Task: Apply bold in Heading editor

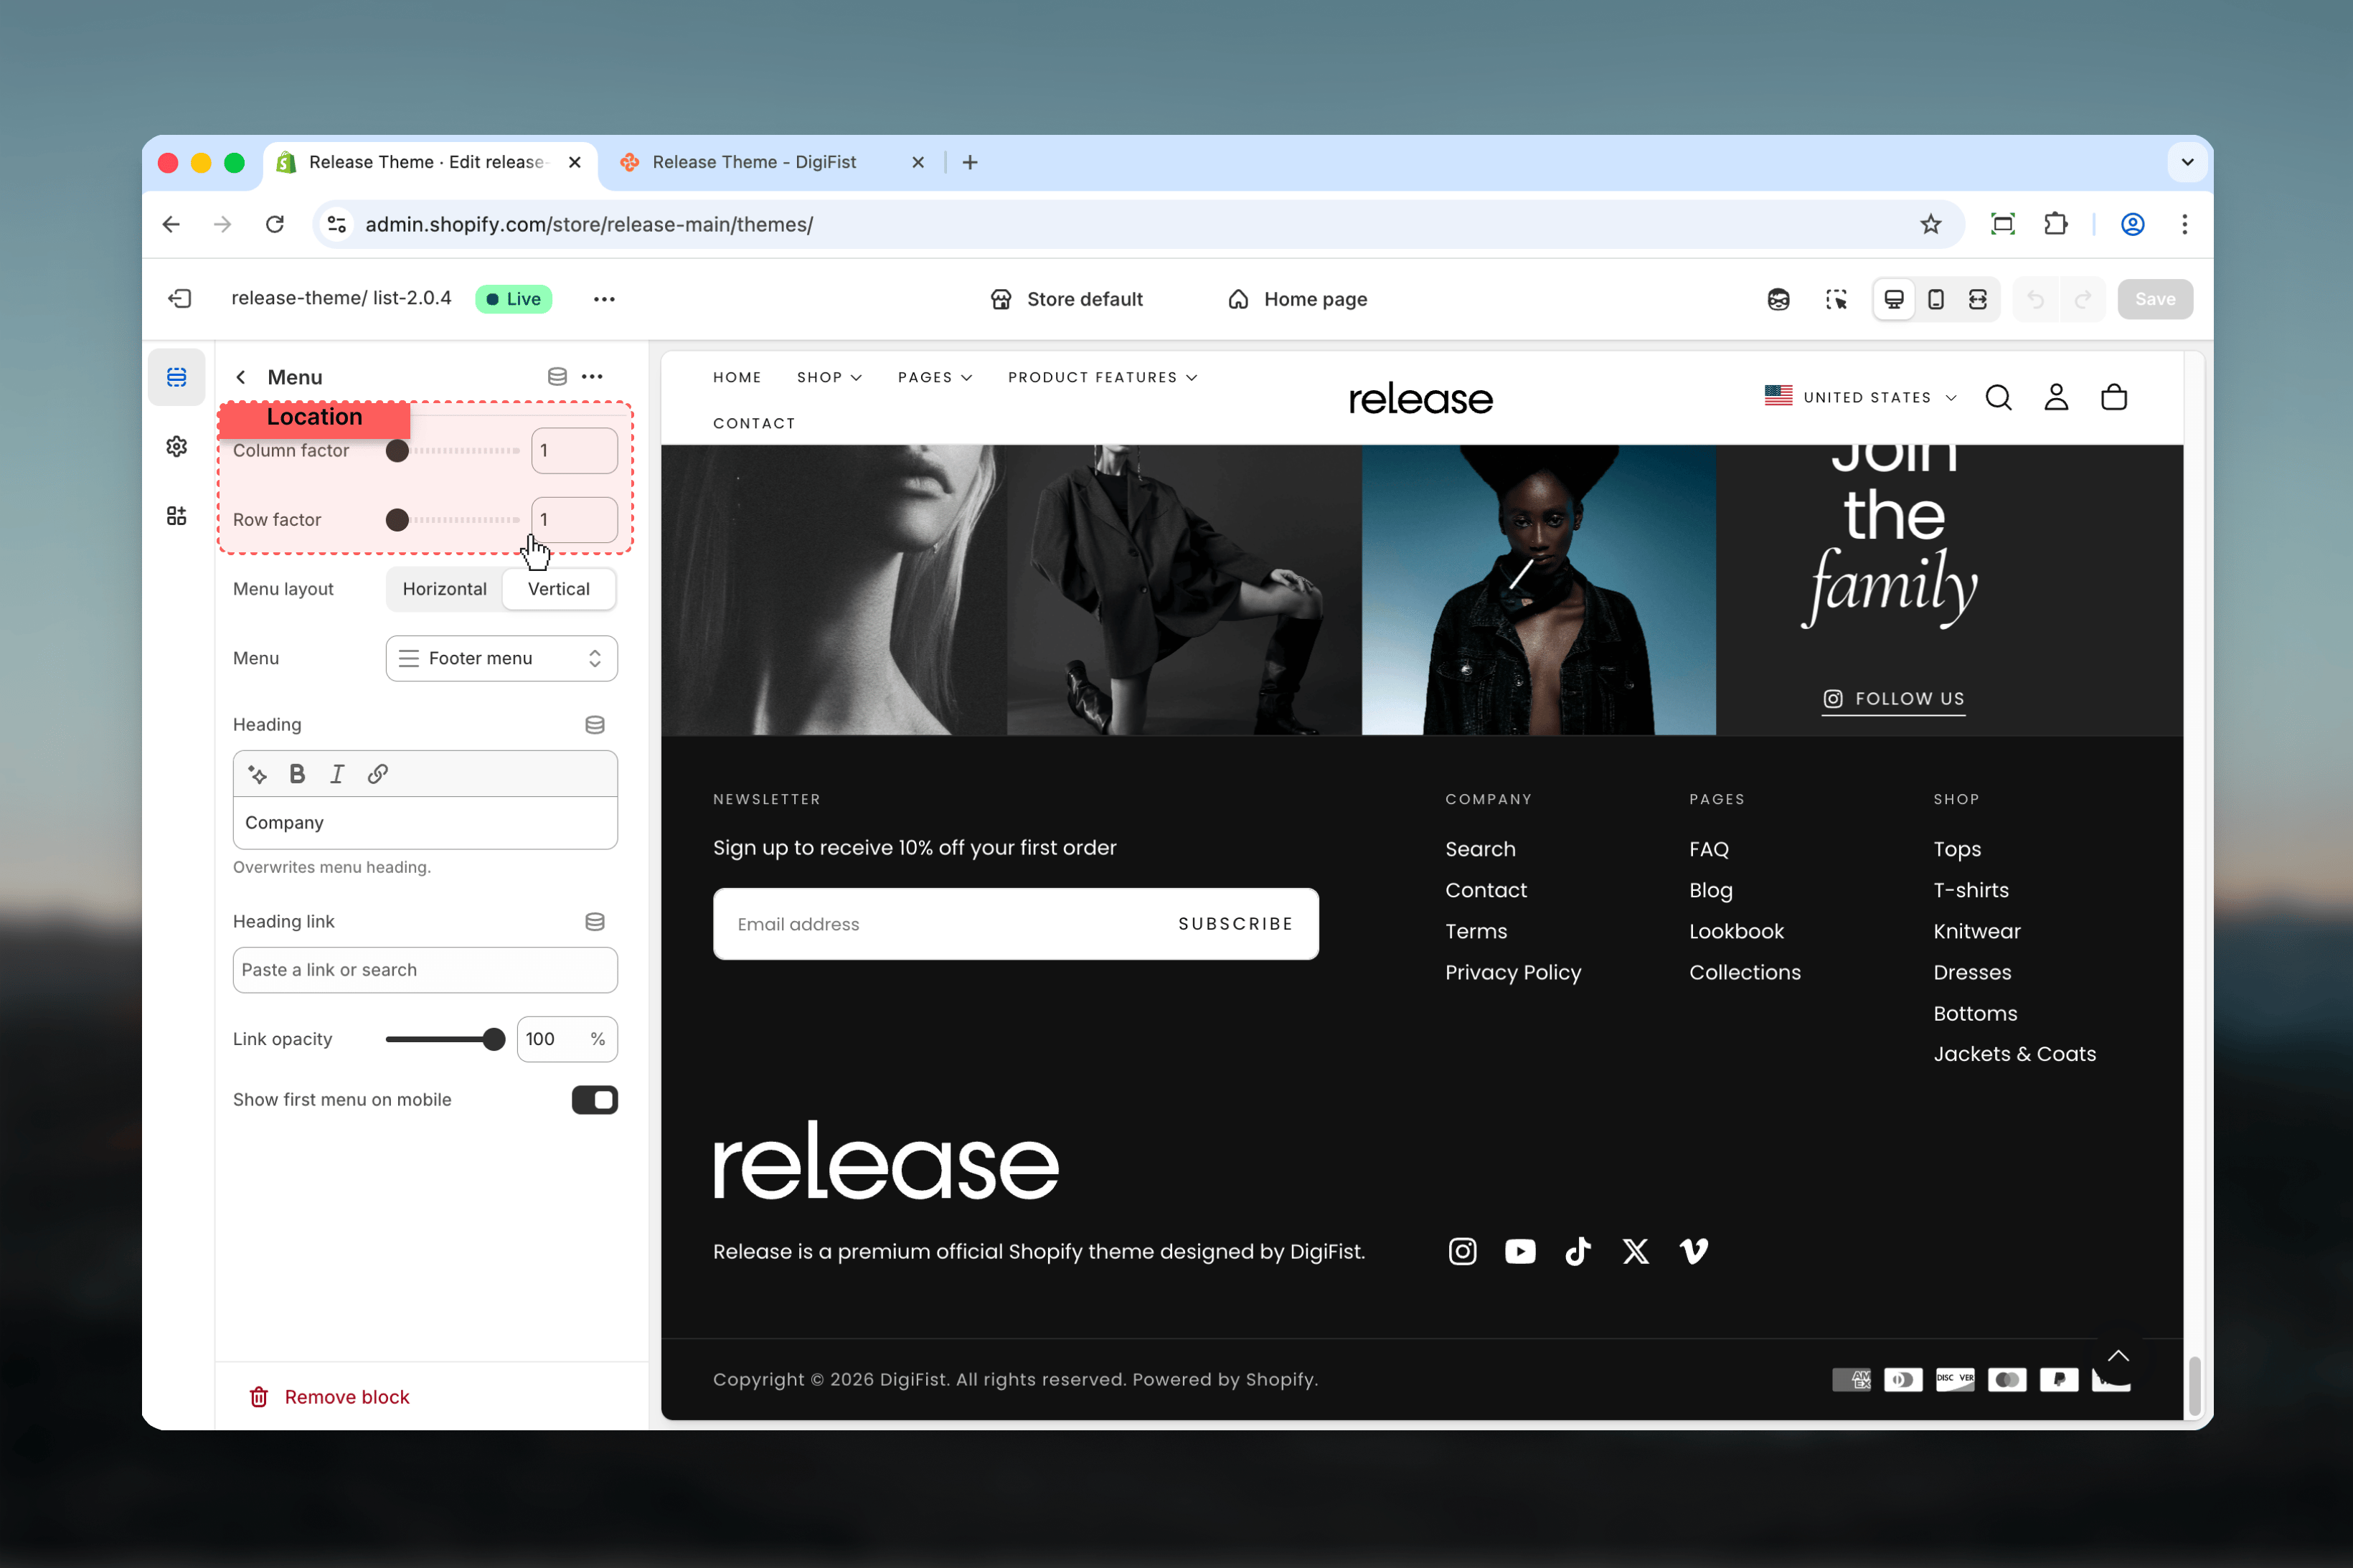Action: (x=297, y=774)
